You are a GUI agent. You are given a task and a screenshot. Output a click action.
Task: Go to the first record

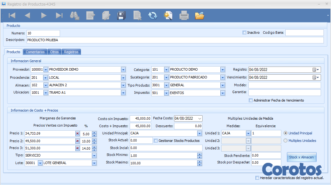(x=12, y=15)
